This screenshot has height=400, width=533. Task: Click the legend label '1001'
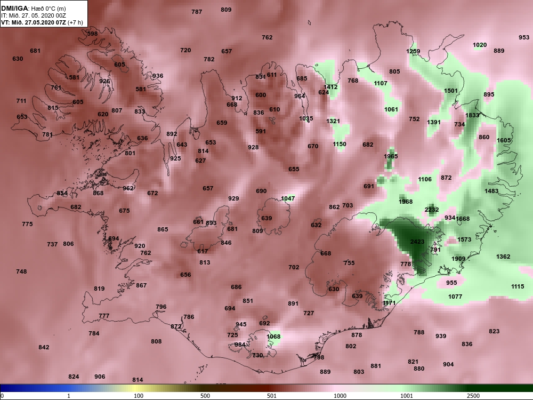point(407,396)
